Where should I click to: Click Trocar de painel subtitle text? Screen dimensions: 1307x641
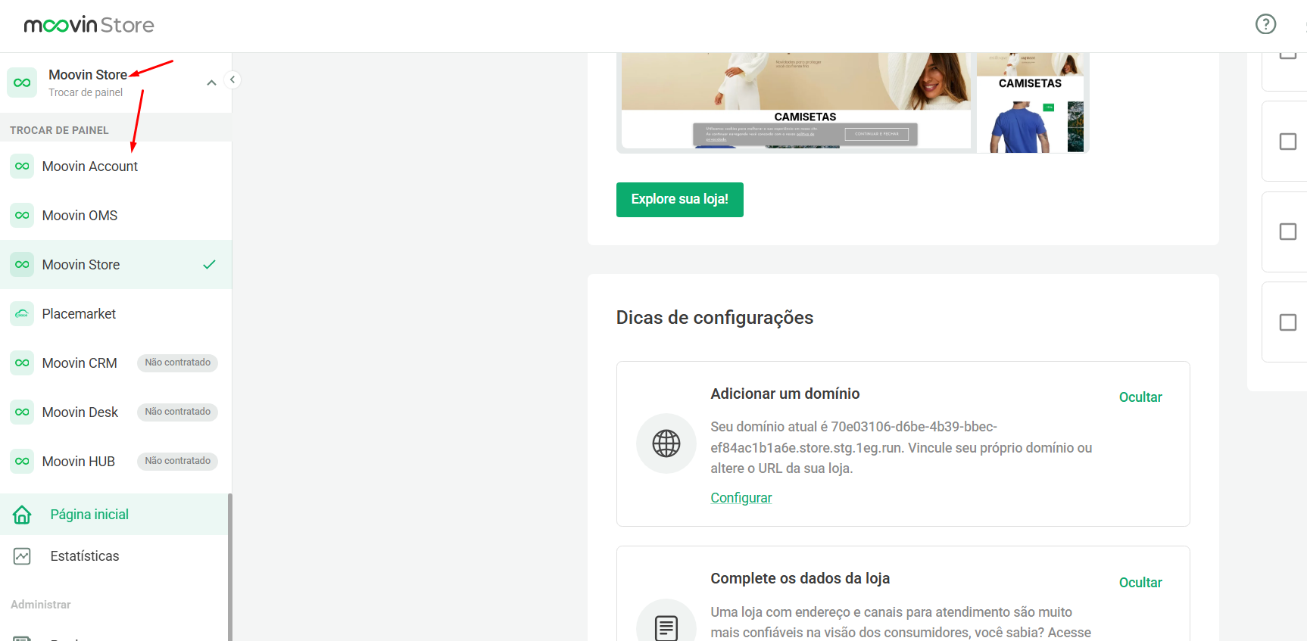[86, 92]
